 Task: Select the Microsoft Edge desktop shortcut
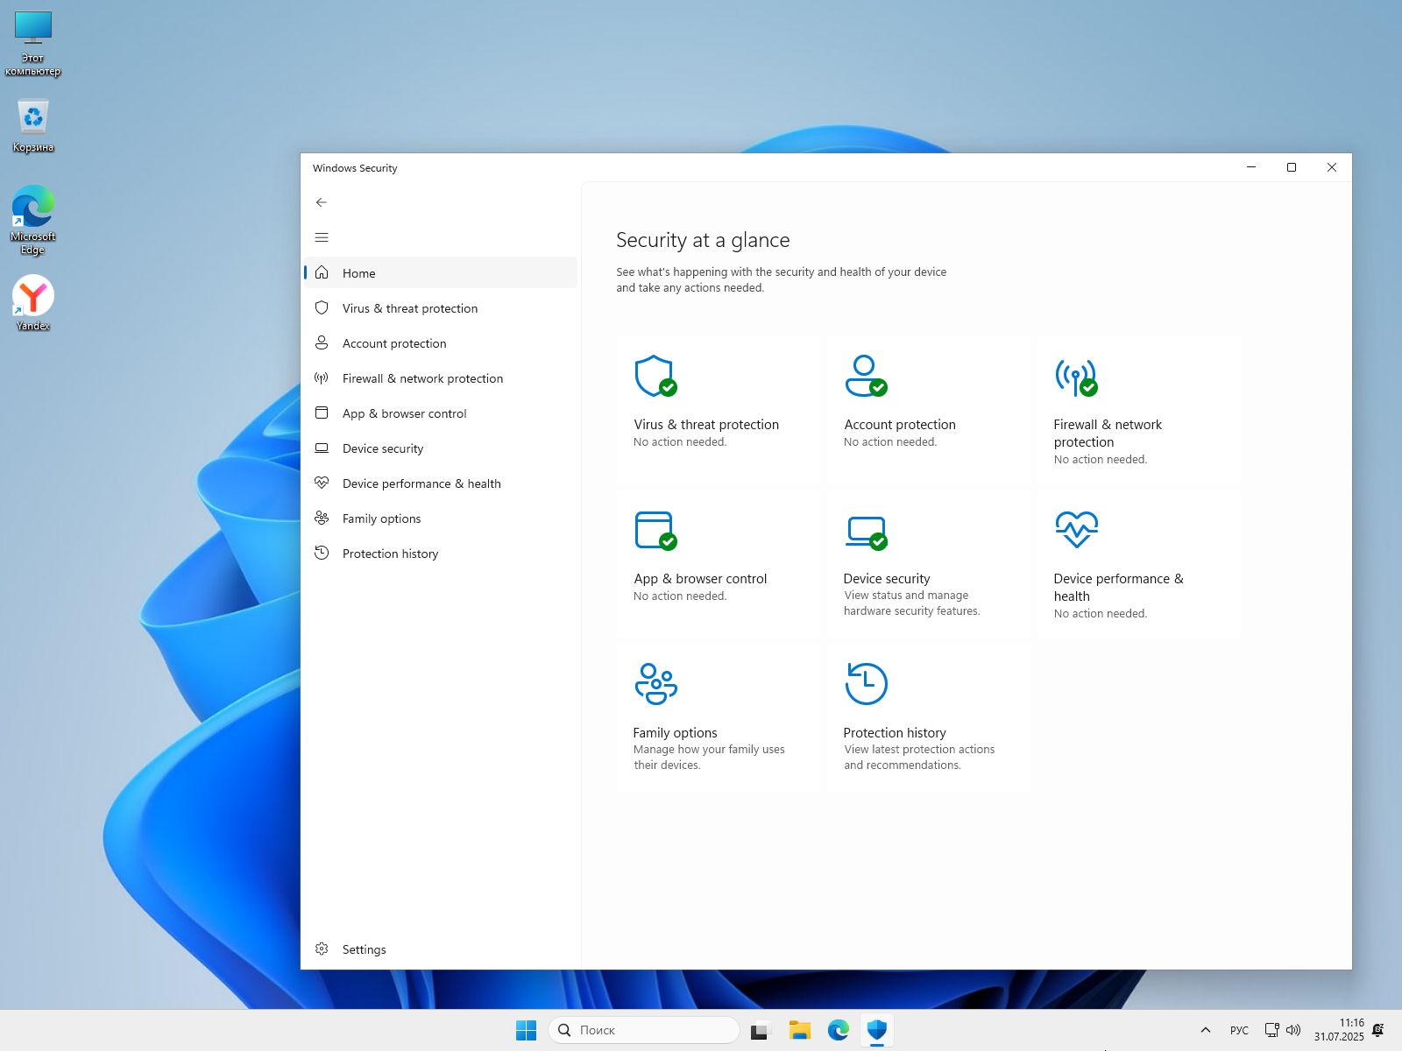tap(33, 220)
